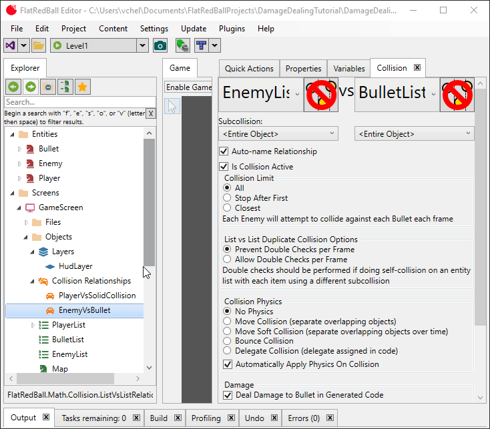Select the cursor pointer tool in Game tab
Image resolution: width=490 pixels, height=429 pixels.
(172, 106)
